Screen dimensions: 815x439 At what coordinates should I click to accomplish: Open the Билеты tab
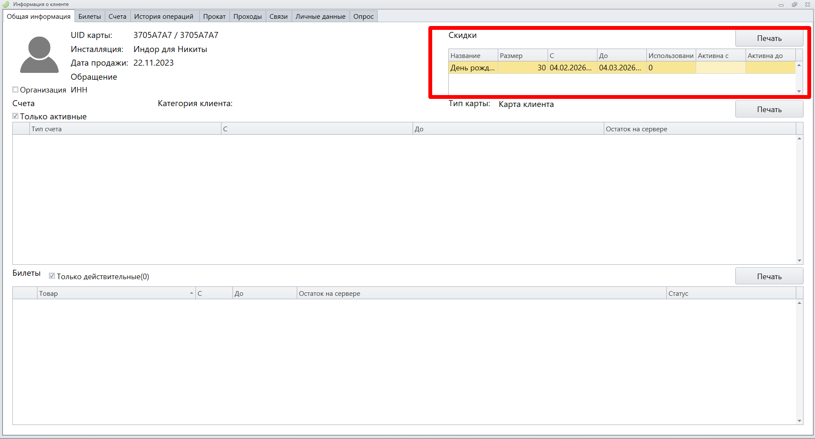click(89, 16)
